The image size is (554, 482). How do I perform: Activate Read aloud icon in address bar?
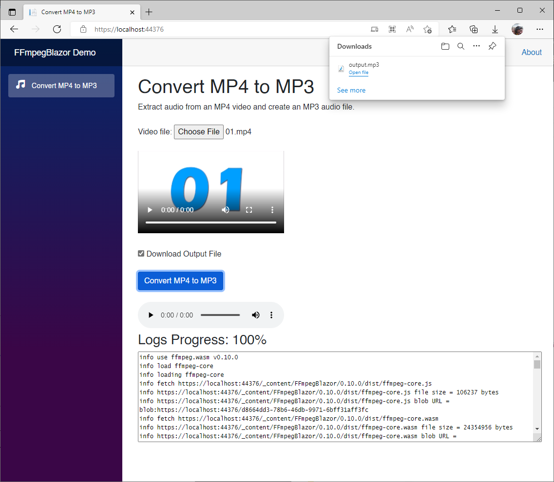pyautogui.click(x=410, y=29)
